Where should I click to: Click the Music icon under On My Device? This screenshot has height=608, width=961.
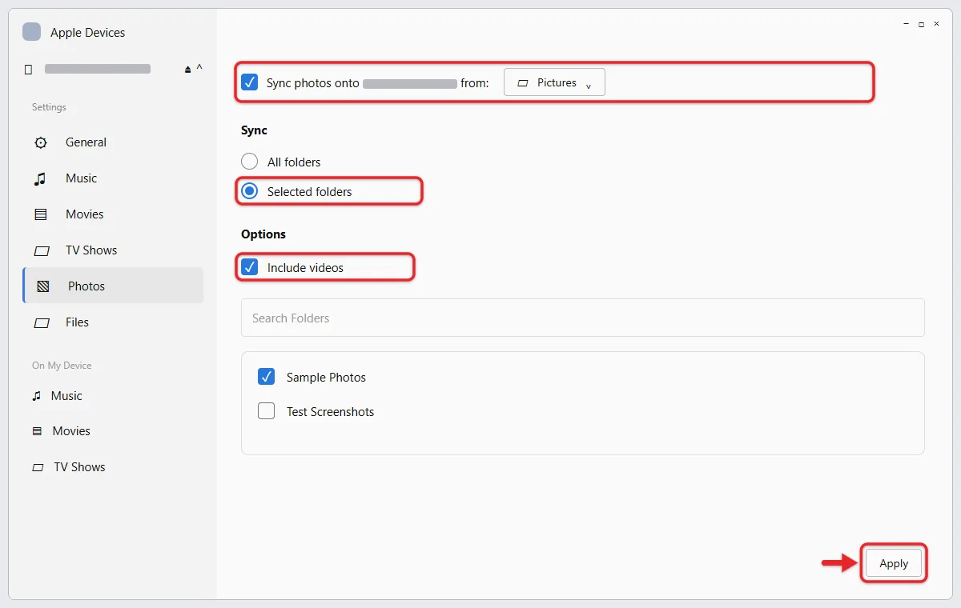pyautogui.click(x=36, y=396)
